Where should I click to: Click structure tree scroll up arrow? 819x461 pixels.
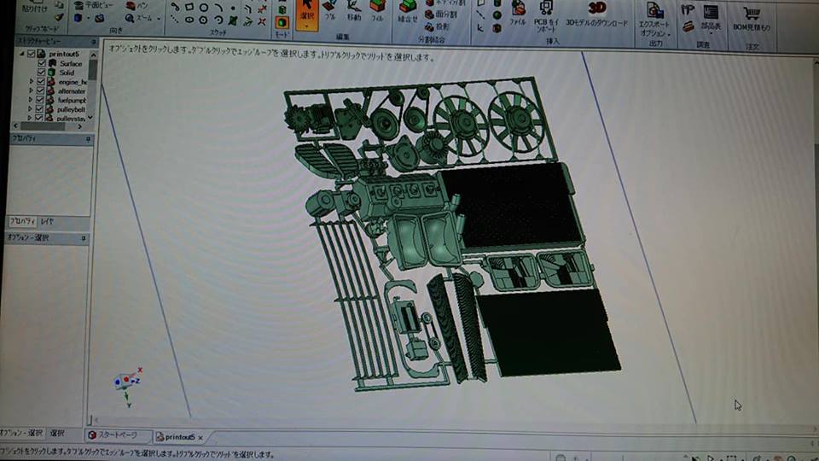tap(94, 55)
